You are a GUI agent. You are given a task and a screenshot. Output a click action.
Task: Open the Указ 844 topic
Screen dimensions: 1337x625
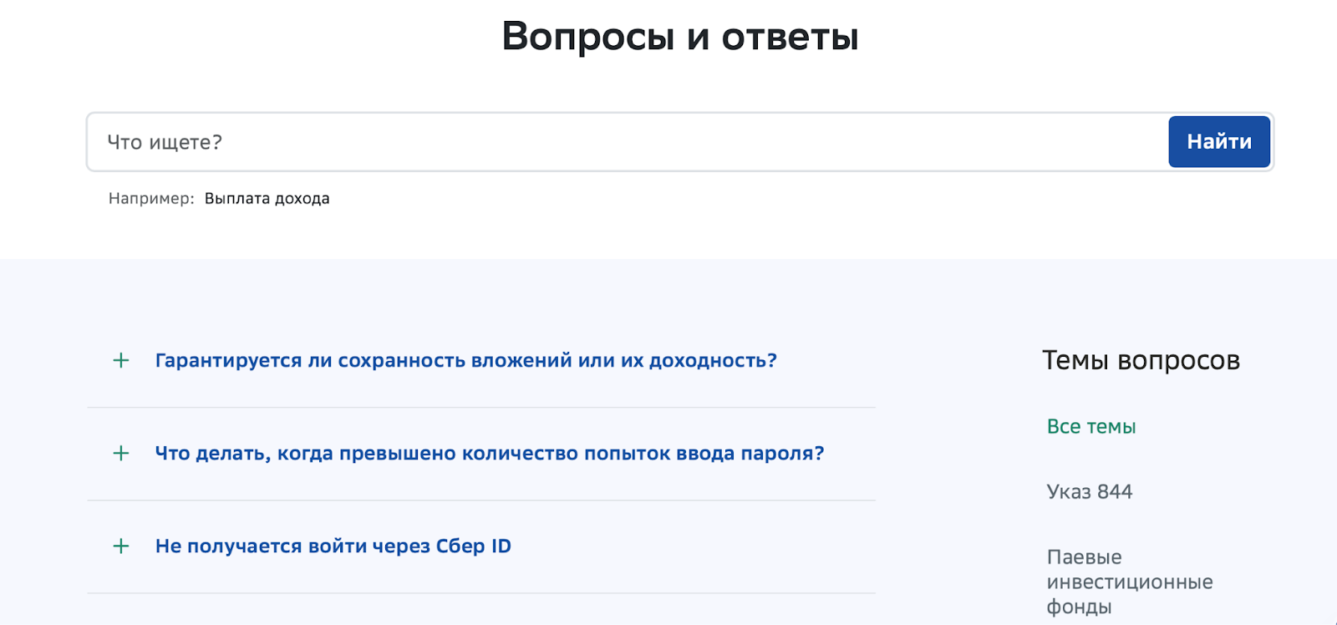1090,491
